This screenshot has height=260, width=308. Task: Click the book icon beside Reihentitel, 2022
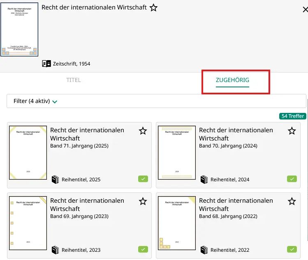(204, 250)
